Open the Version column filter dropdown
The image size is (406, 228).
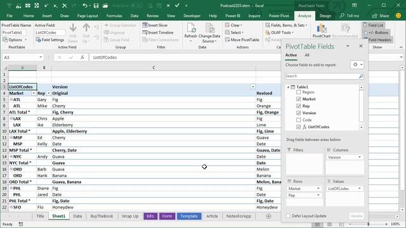coord(252,87)
